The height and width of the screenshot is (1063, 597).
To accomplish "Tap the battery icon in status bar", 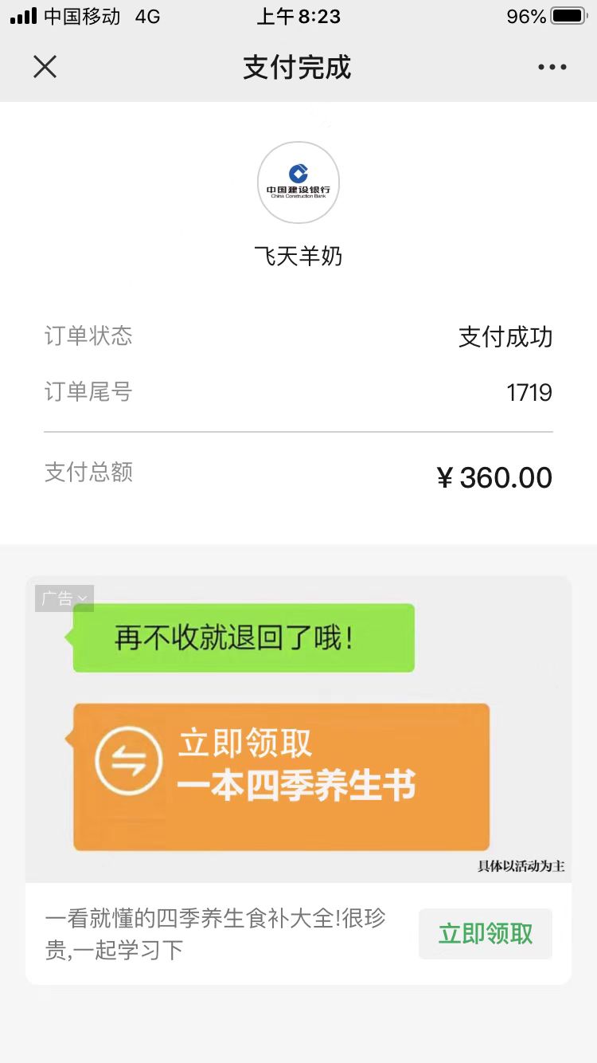I will point(569,16).
